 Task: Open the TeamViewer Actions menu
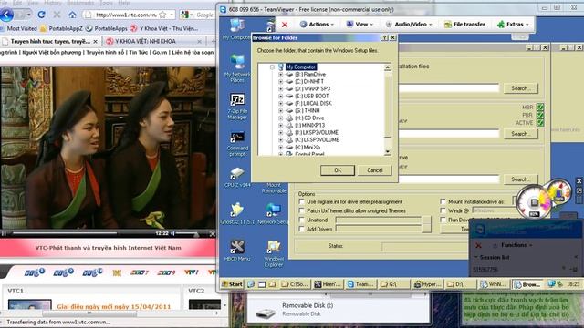(x=317, y=25)
